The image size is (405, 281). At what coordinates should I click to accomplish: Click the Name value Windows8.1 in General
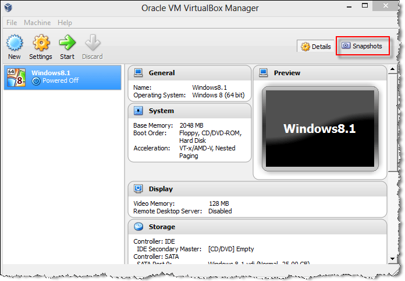tap(209, 87)
